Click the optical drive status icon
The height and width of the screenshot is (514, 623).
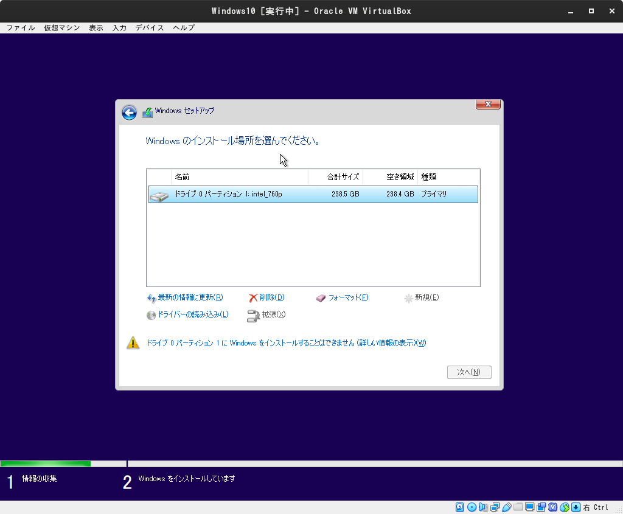(x=472, y=507)
